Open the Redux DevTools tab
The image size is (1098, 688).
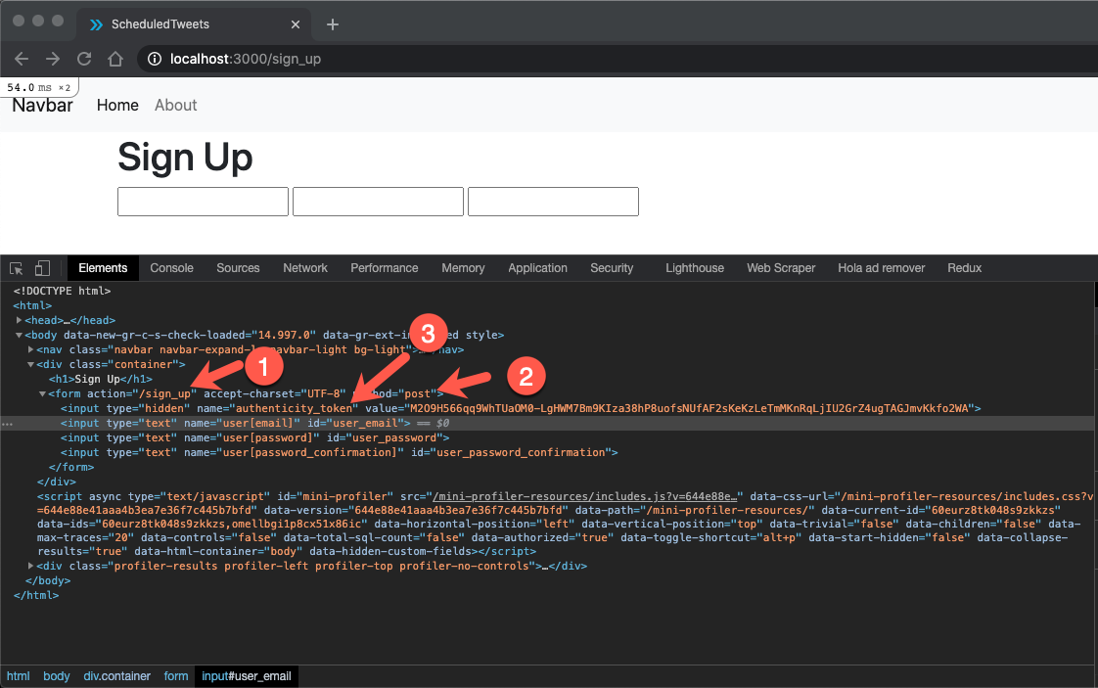point(964,268)
